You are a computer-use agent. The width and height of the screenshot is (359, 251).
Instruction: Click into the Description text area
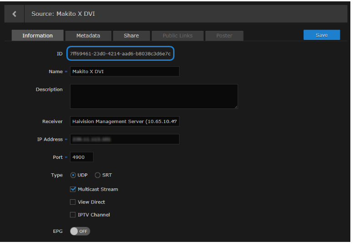click(x=154, y=96)
